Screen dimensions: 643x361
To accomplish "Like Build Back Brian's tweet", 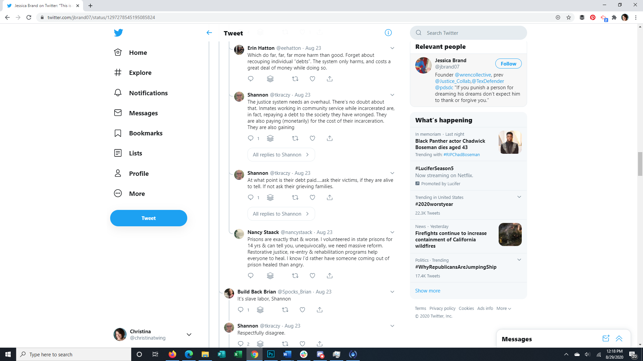I will coord(302,310).
